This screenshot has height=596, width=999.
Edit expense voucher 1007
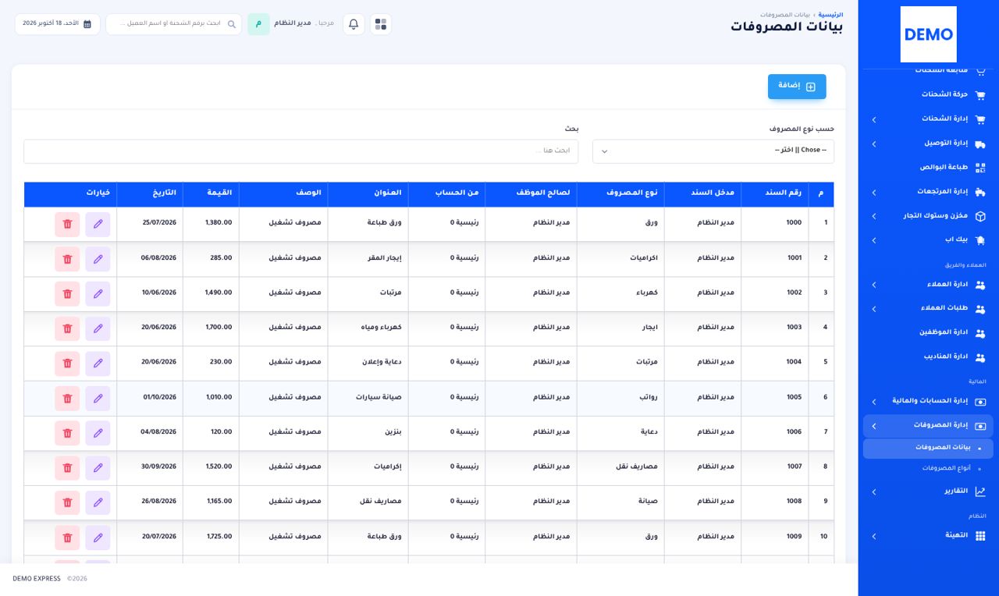(98, 467)
